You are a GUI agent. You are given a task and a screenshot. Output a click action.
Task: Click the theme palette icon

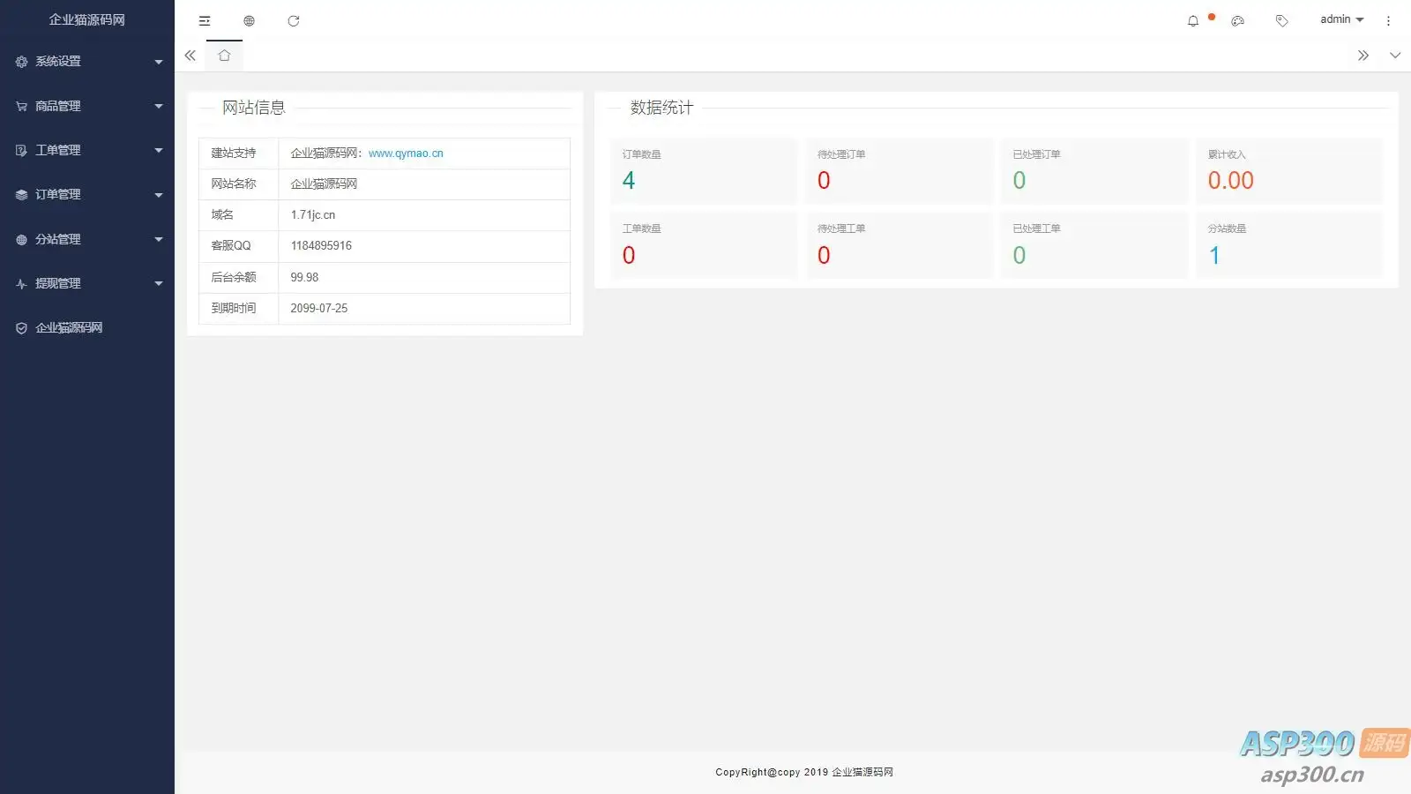click(x=1237, y=20)
